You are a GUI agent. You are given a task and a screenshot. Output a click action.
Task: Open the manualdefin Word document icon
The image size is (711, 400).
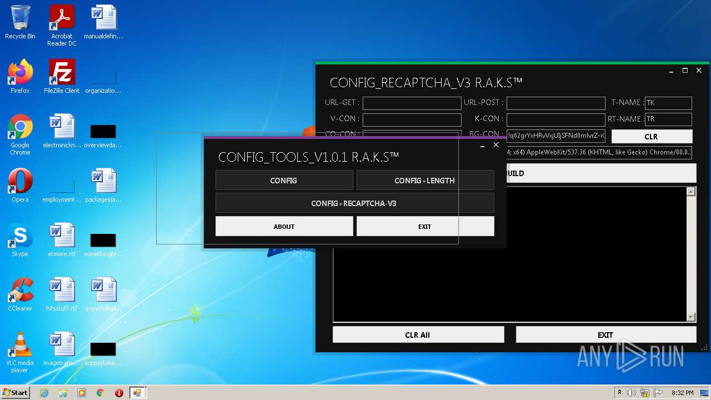pos(103,23)
